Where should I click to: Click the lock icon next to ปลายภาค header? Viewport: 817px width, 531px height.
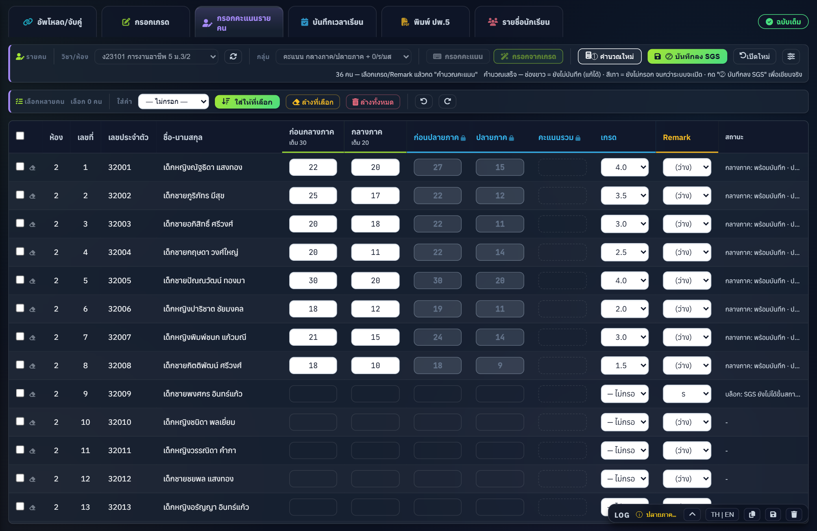512,138
